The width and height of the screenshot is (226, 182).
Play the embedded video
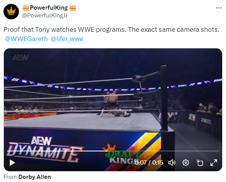12,163
